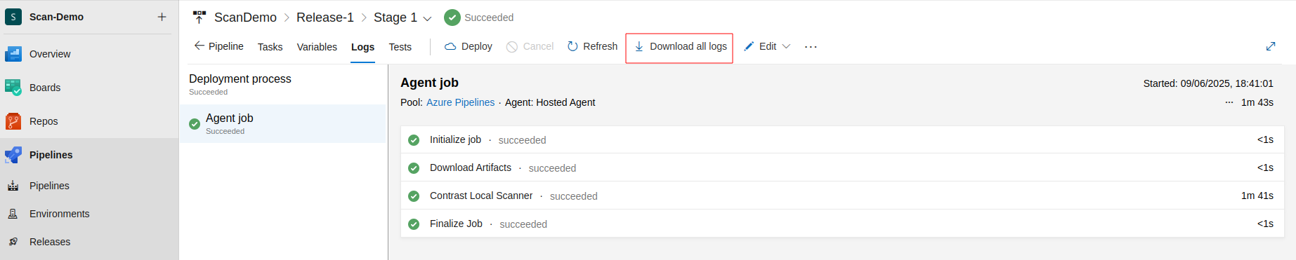Click the green check beside Contrast Local Scanner

[x=414, y=196]
